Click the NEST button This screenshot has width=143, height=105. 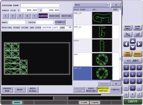20,90
